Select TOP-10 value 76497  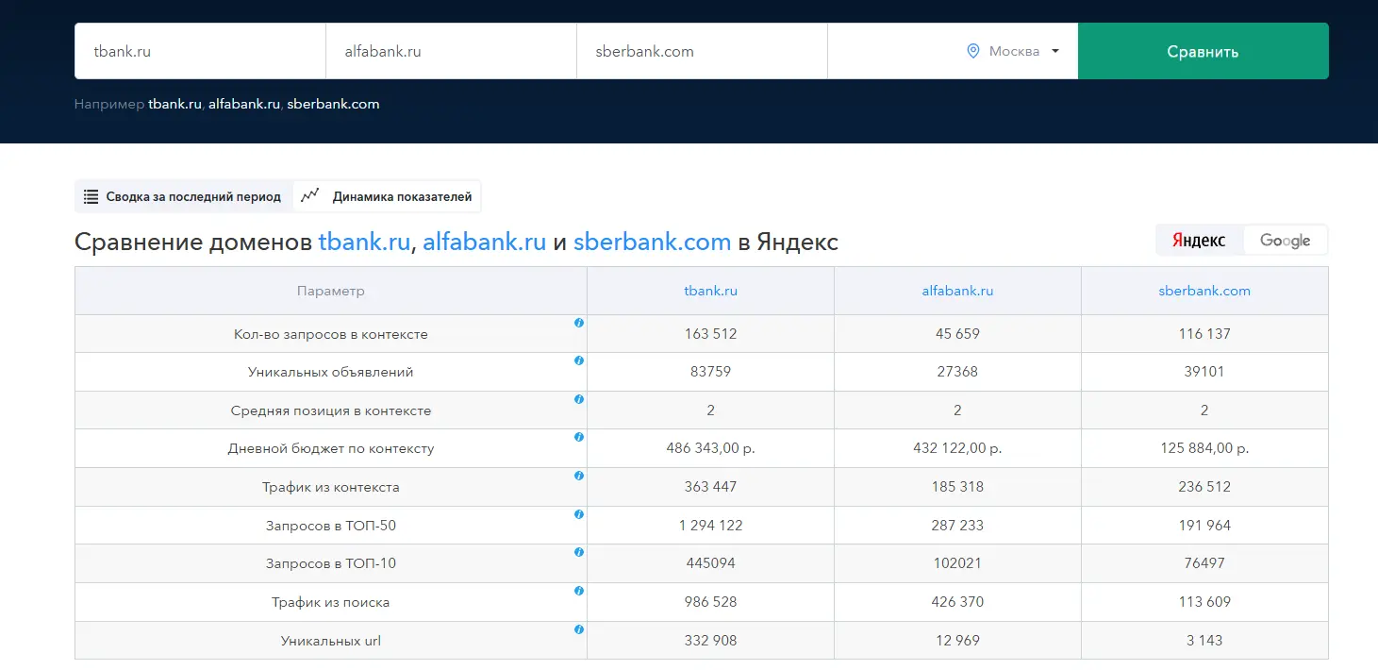[x=1204, y=563]
